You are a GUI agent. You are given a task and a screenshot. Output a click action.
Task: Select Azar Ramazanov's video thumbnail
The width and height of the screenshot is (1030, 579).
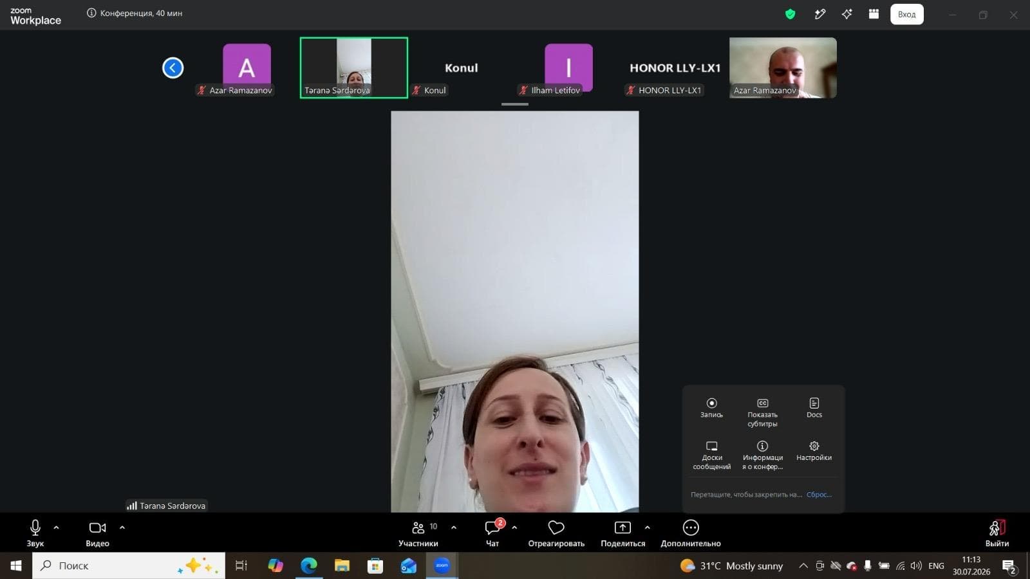[783, 68]
